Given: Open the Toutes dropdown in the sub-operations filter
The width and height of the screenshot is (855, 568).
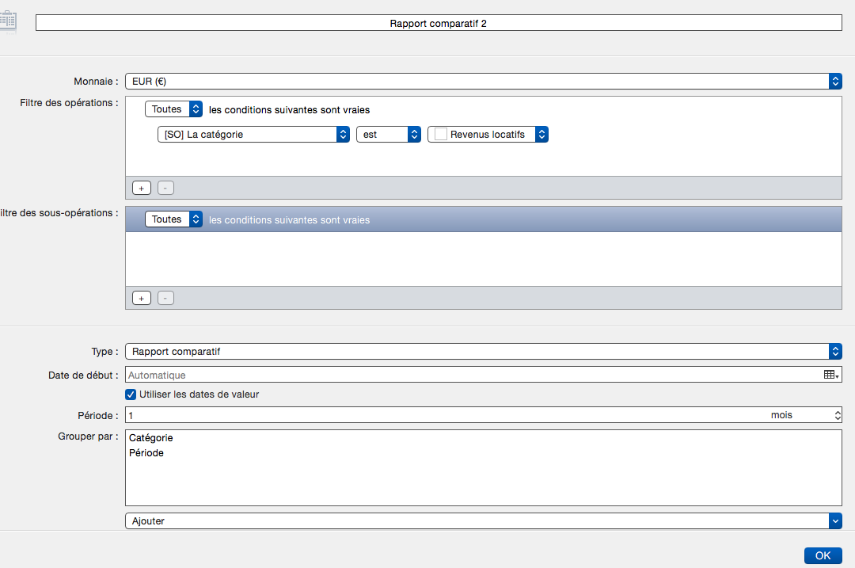Looking at the screenshot, I should pyautogui.click(x=173, y=219).
